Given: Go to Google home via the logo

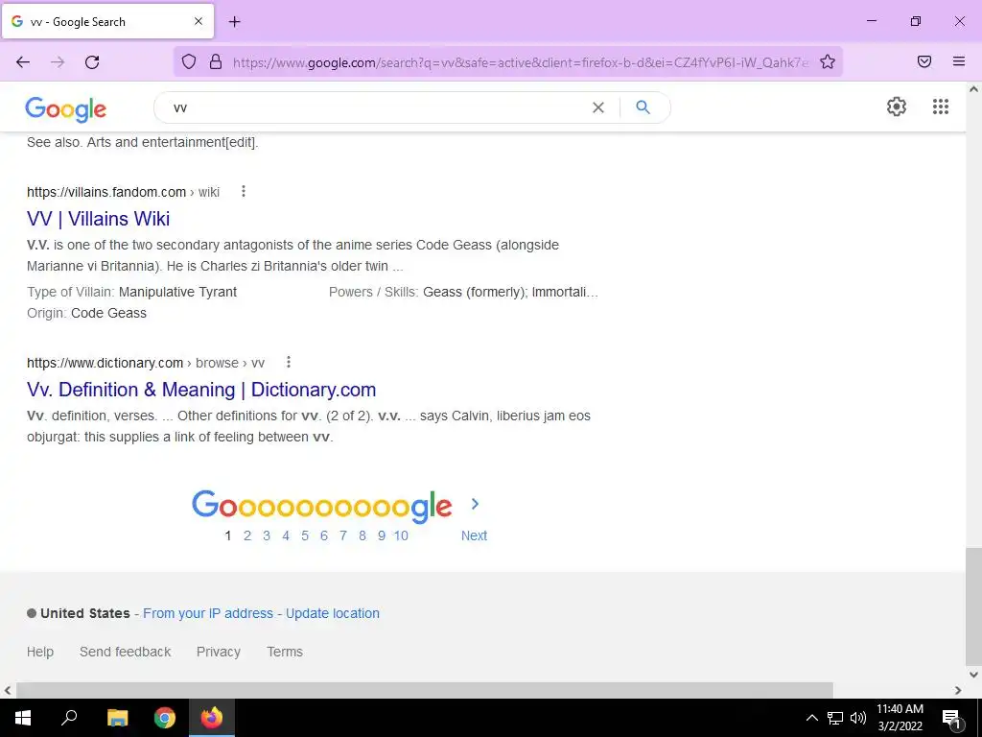Looking at the screenshot, I should (66, 109).
